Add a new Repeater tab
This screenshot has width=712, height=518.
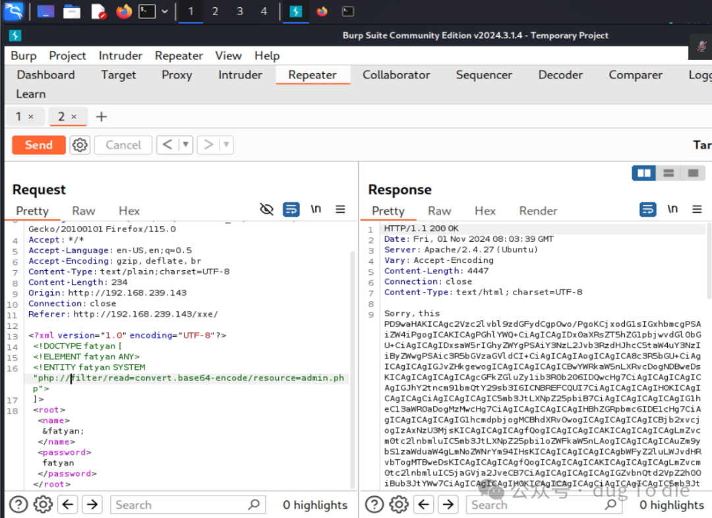102,117
